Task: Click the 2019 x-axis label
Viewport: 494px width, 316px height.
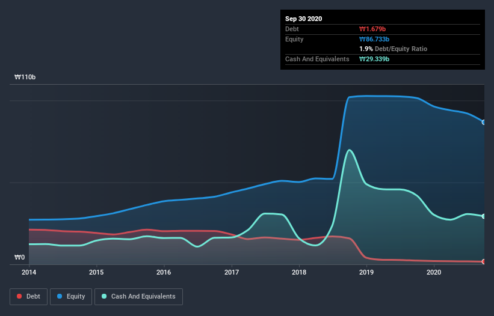Action: point(366,272)
